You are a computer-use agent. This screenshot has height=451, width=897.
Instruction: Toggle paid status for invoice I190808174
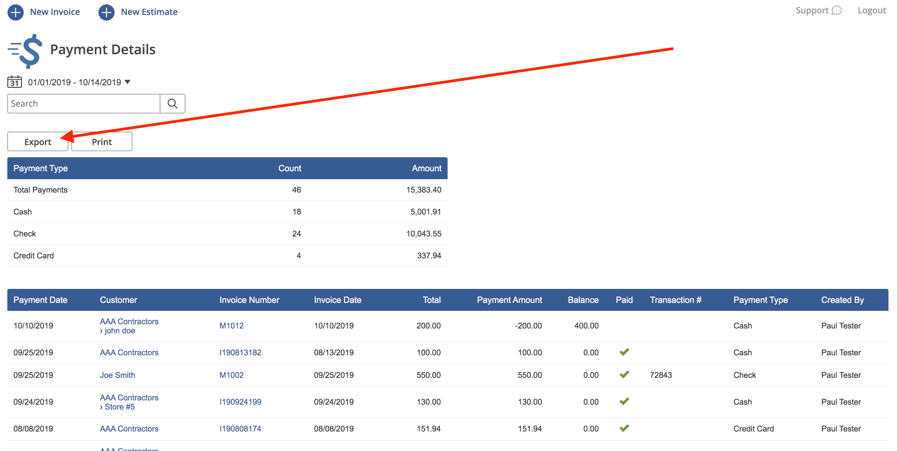624,428
